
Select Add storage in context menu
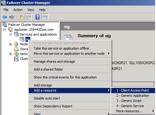[x=70, y=85]
